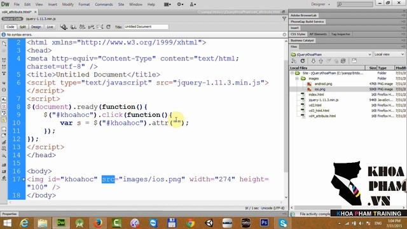The width and height of the screenshot is (407, 229).
Task: Select the Files panel tab
Action: 294,46
